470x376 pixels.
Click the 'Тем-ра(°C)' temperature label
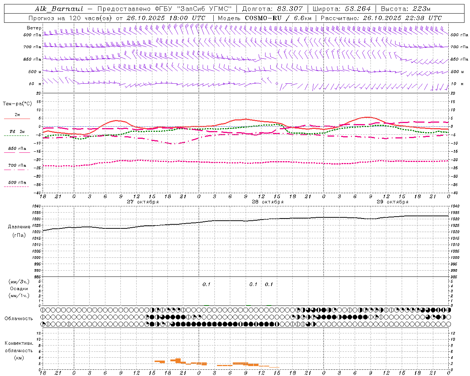pyautogui.click(x=17, y=104)
